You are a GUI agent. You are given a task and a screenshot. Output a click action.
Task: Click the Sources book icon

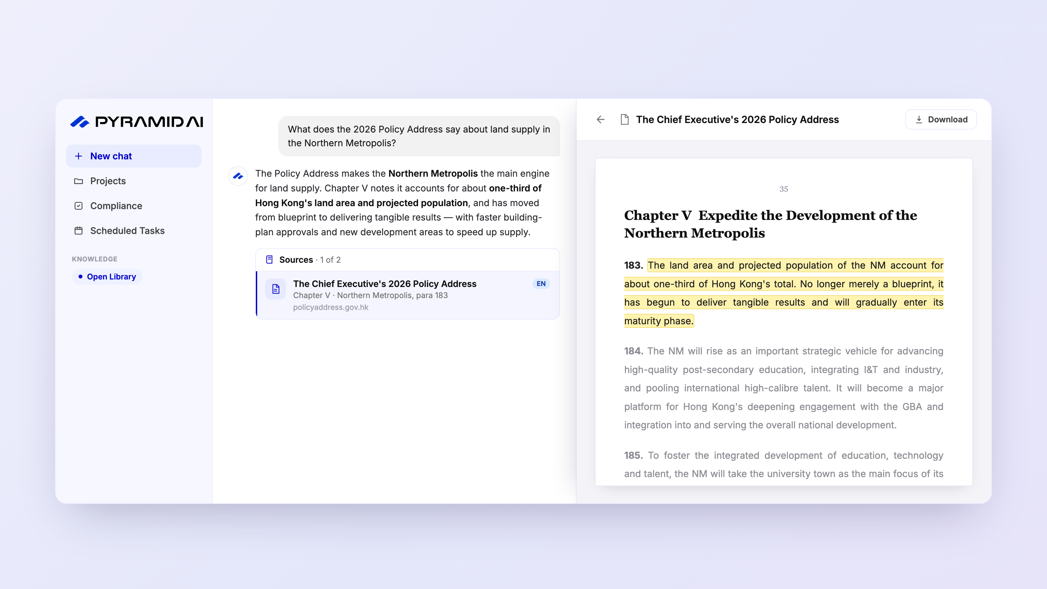pyautogui.click(x=269, y=259)
